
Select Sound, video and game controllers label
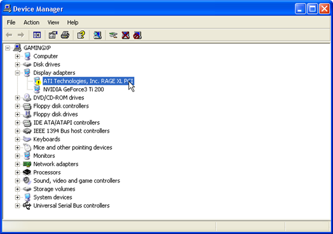(77, 181)
